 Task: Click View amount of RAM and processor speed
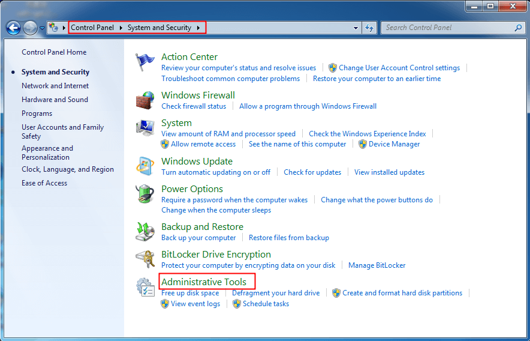pos(228,134)
